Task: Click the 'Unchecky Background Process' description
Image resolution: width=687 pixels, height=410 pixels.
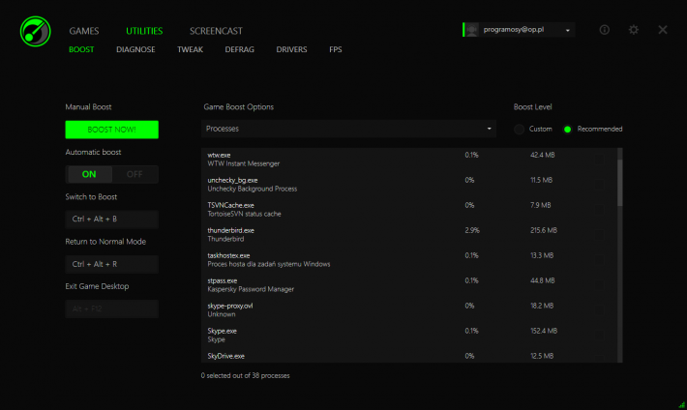Action: pyautogui.click(x=253, y=189)
